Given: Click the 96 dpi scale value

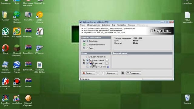Looking at the screenshot, I should [135, 43].
